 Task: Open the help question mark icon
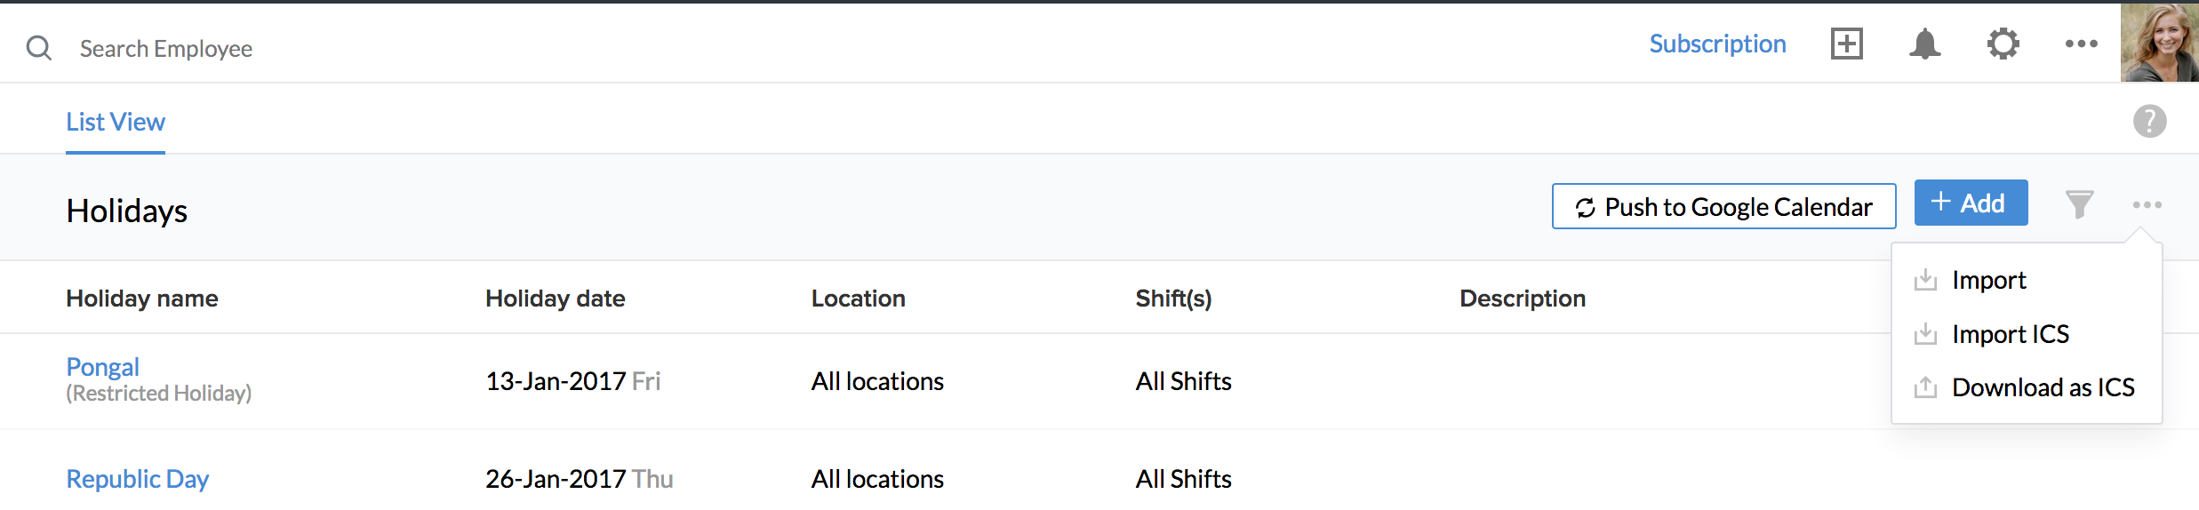[x=2150, y=121]
